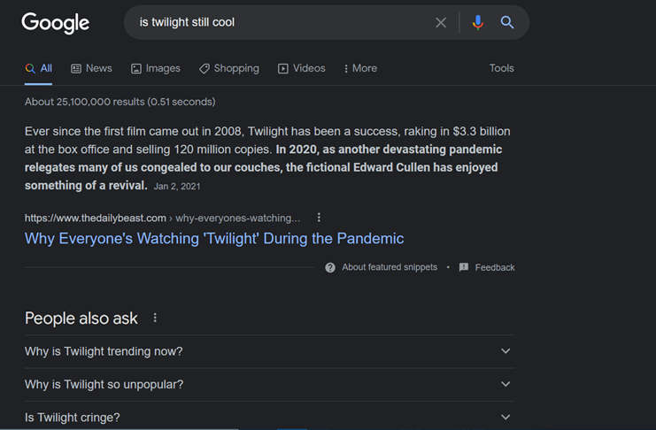656x430 pixels.
Task: Send Feedback on the featured snippet
Action: [487, 267]
